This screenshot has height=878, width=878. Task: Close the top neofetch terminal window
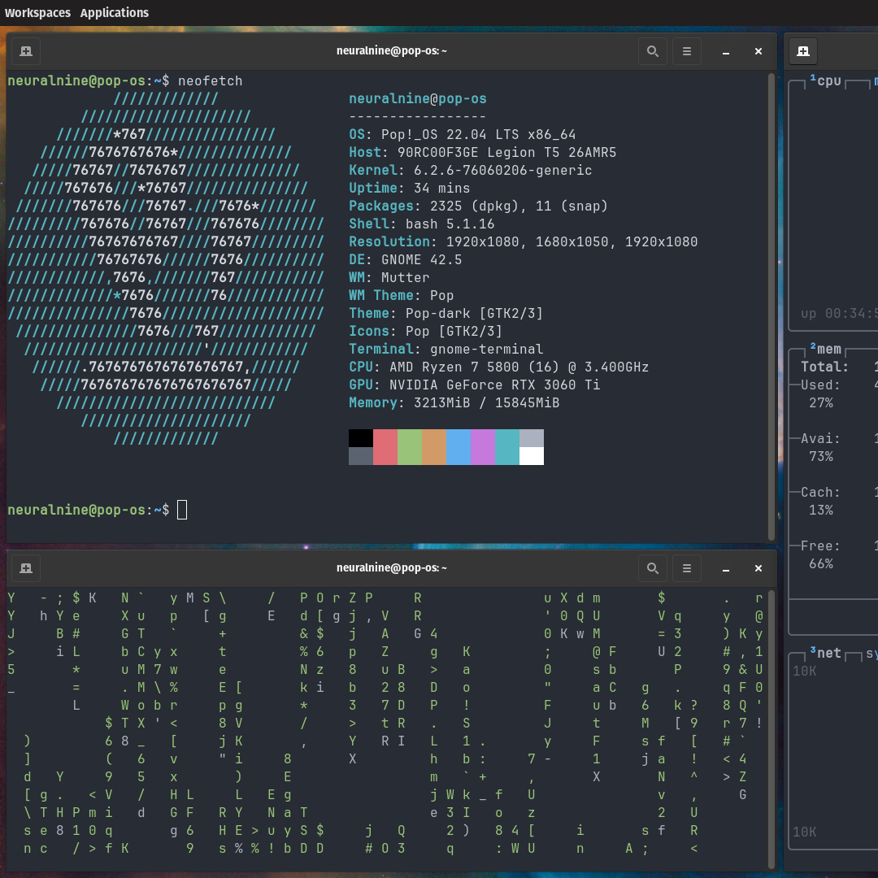click(x=758, y=51)
